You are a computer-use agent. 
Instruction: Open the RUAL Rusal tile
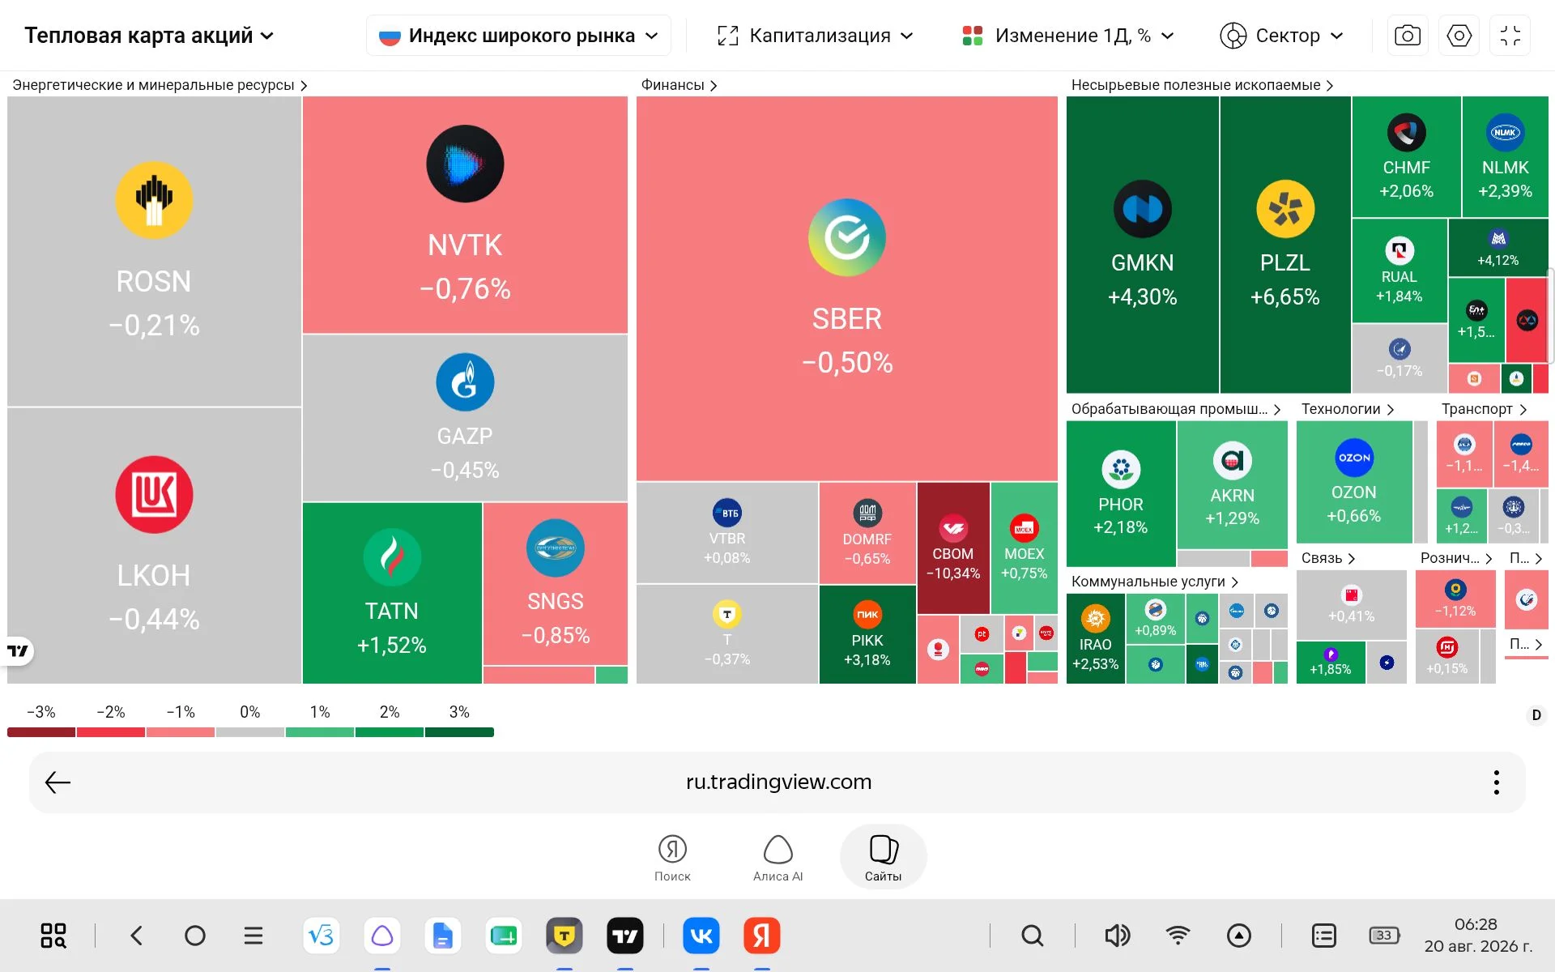(1399, 271)
